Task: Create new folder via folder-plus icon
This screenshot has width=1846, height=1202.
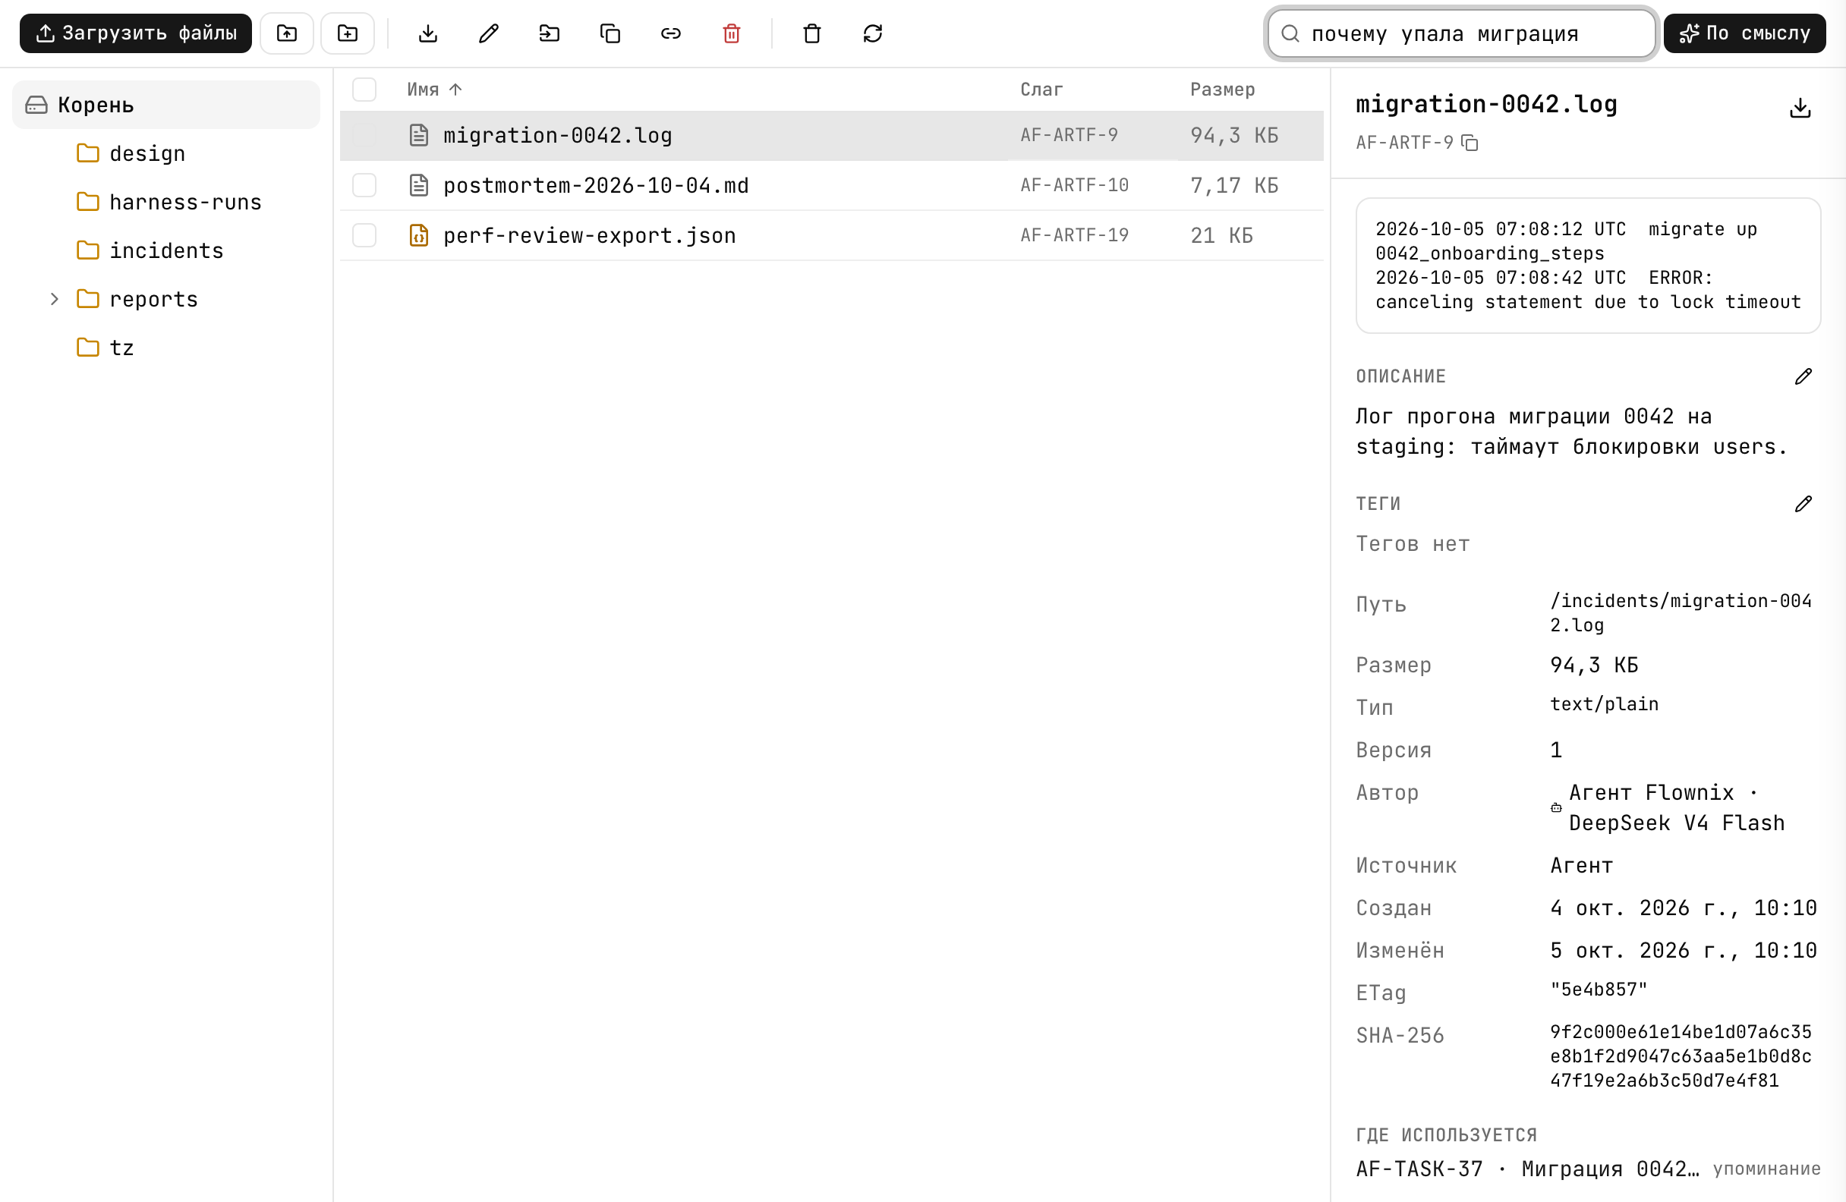Action: pyautogui.click(x=348, y=33)
